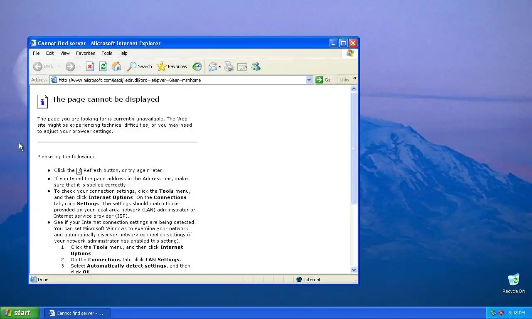Click the IE icon in title bar

pyautogui.click(x=33, y=43)
